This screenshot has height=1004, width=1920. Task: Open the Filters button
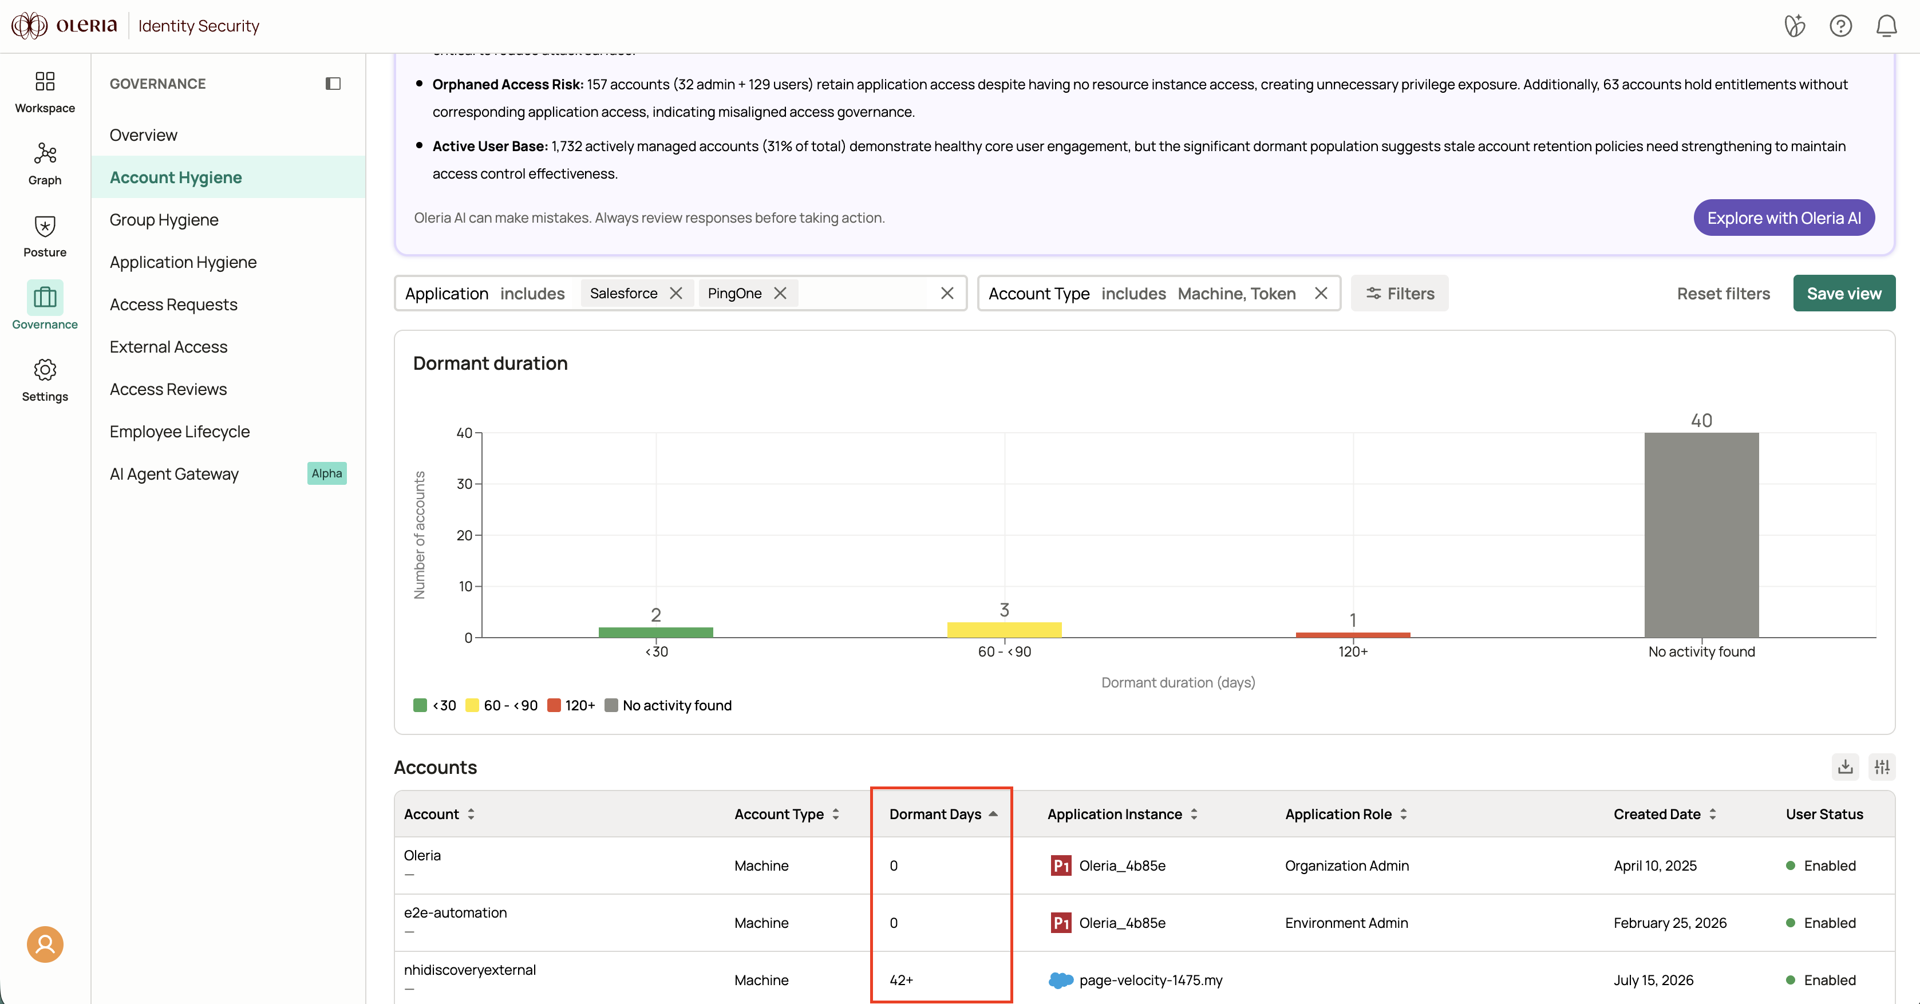(1399, 293)
